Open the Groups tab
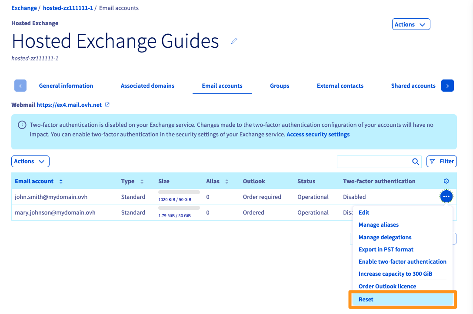 point(280,86)
